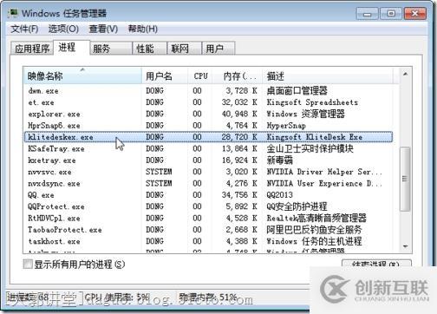This screenshot has height=314, width=437.
Task: Click the process list scroll-up arrow
Action: click(405, 75)
